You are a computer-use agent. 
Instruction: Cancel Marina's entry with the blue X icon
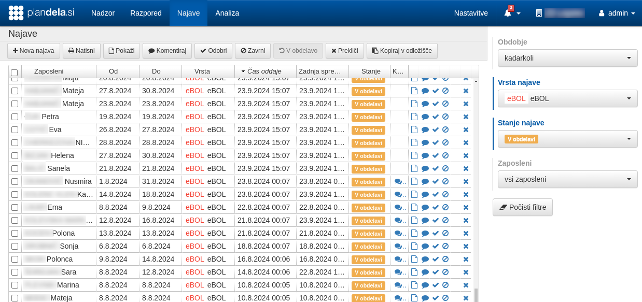pyautogui.click(x=466, y=285)
